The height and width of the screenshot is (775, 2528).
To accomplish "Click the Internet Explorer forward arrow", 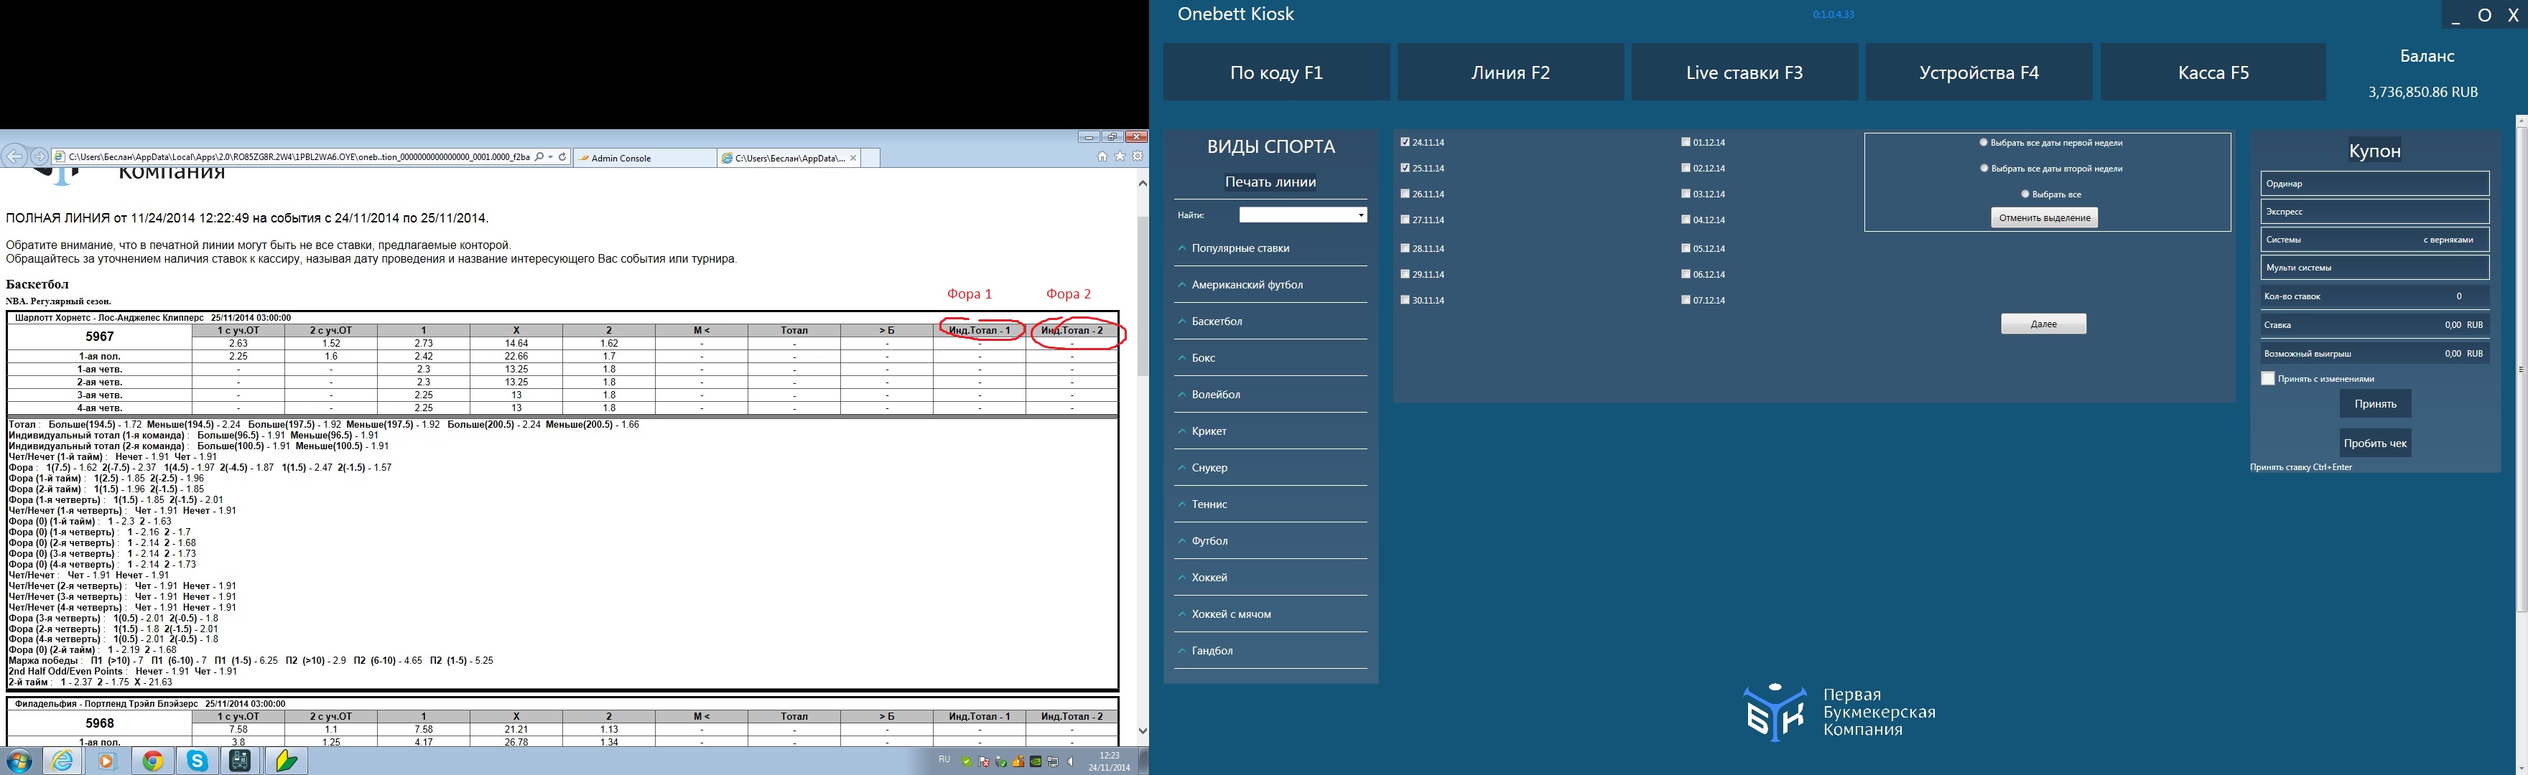I will (39, 157).
